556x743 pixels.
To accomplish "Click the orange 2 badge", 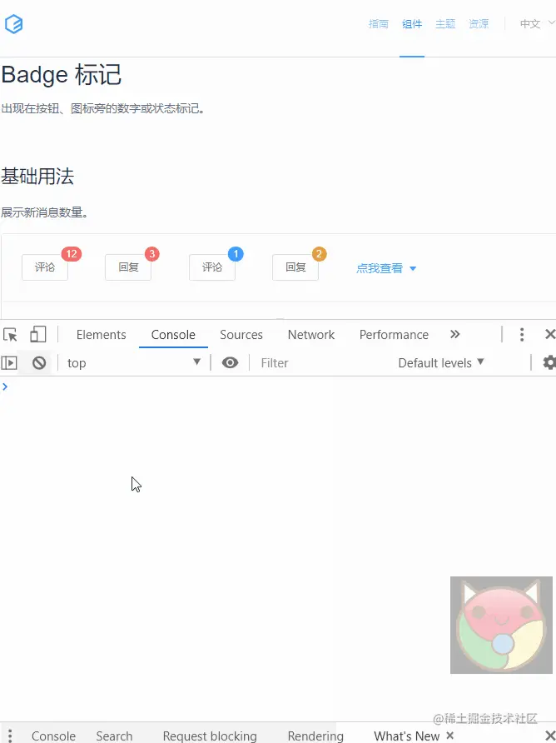I will [320, 254].
